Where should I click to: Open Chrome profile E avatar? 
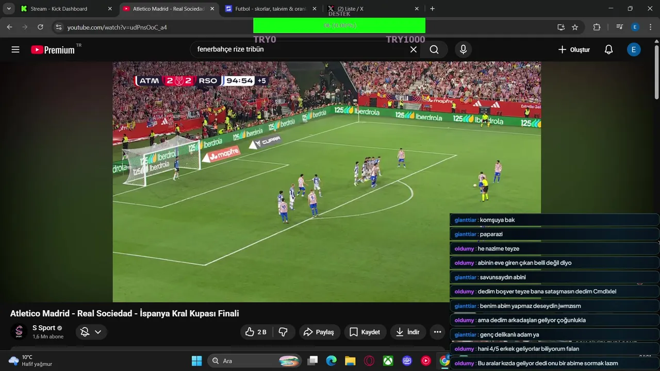(x=635, y=27)
